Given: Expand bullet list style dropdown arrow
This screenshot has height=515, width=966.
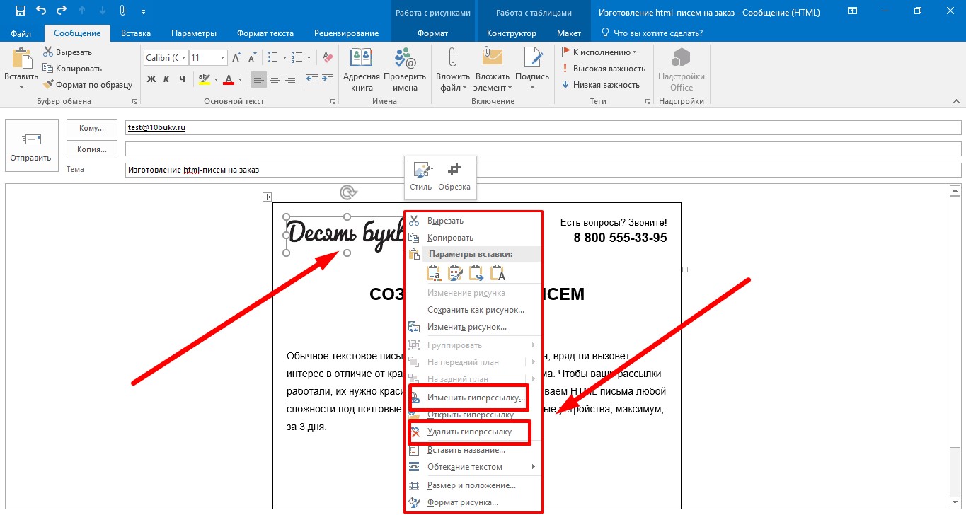Looking at the screenshot, I should point(284,58).
